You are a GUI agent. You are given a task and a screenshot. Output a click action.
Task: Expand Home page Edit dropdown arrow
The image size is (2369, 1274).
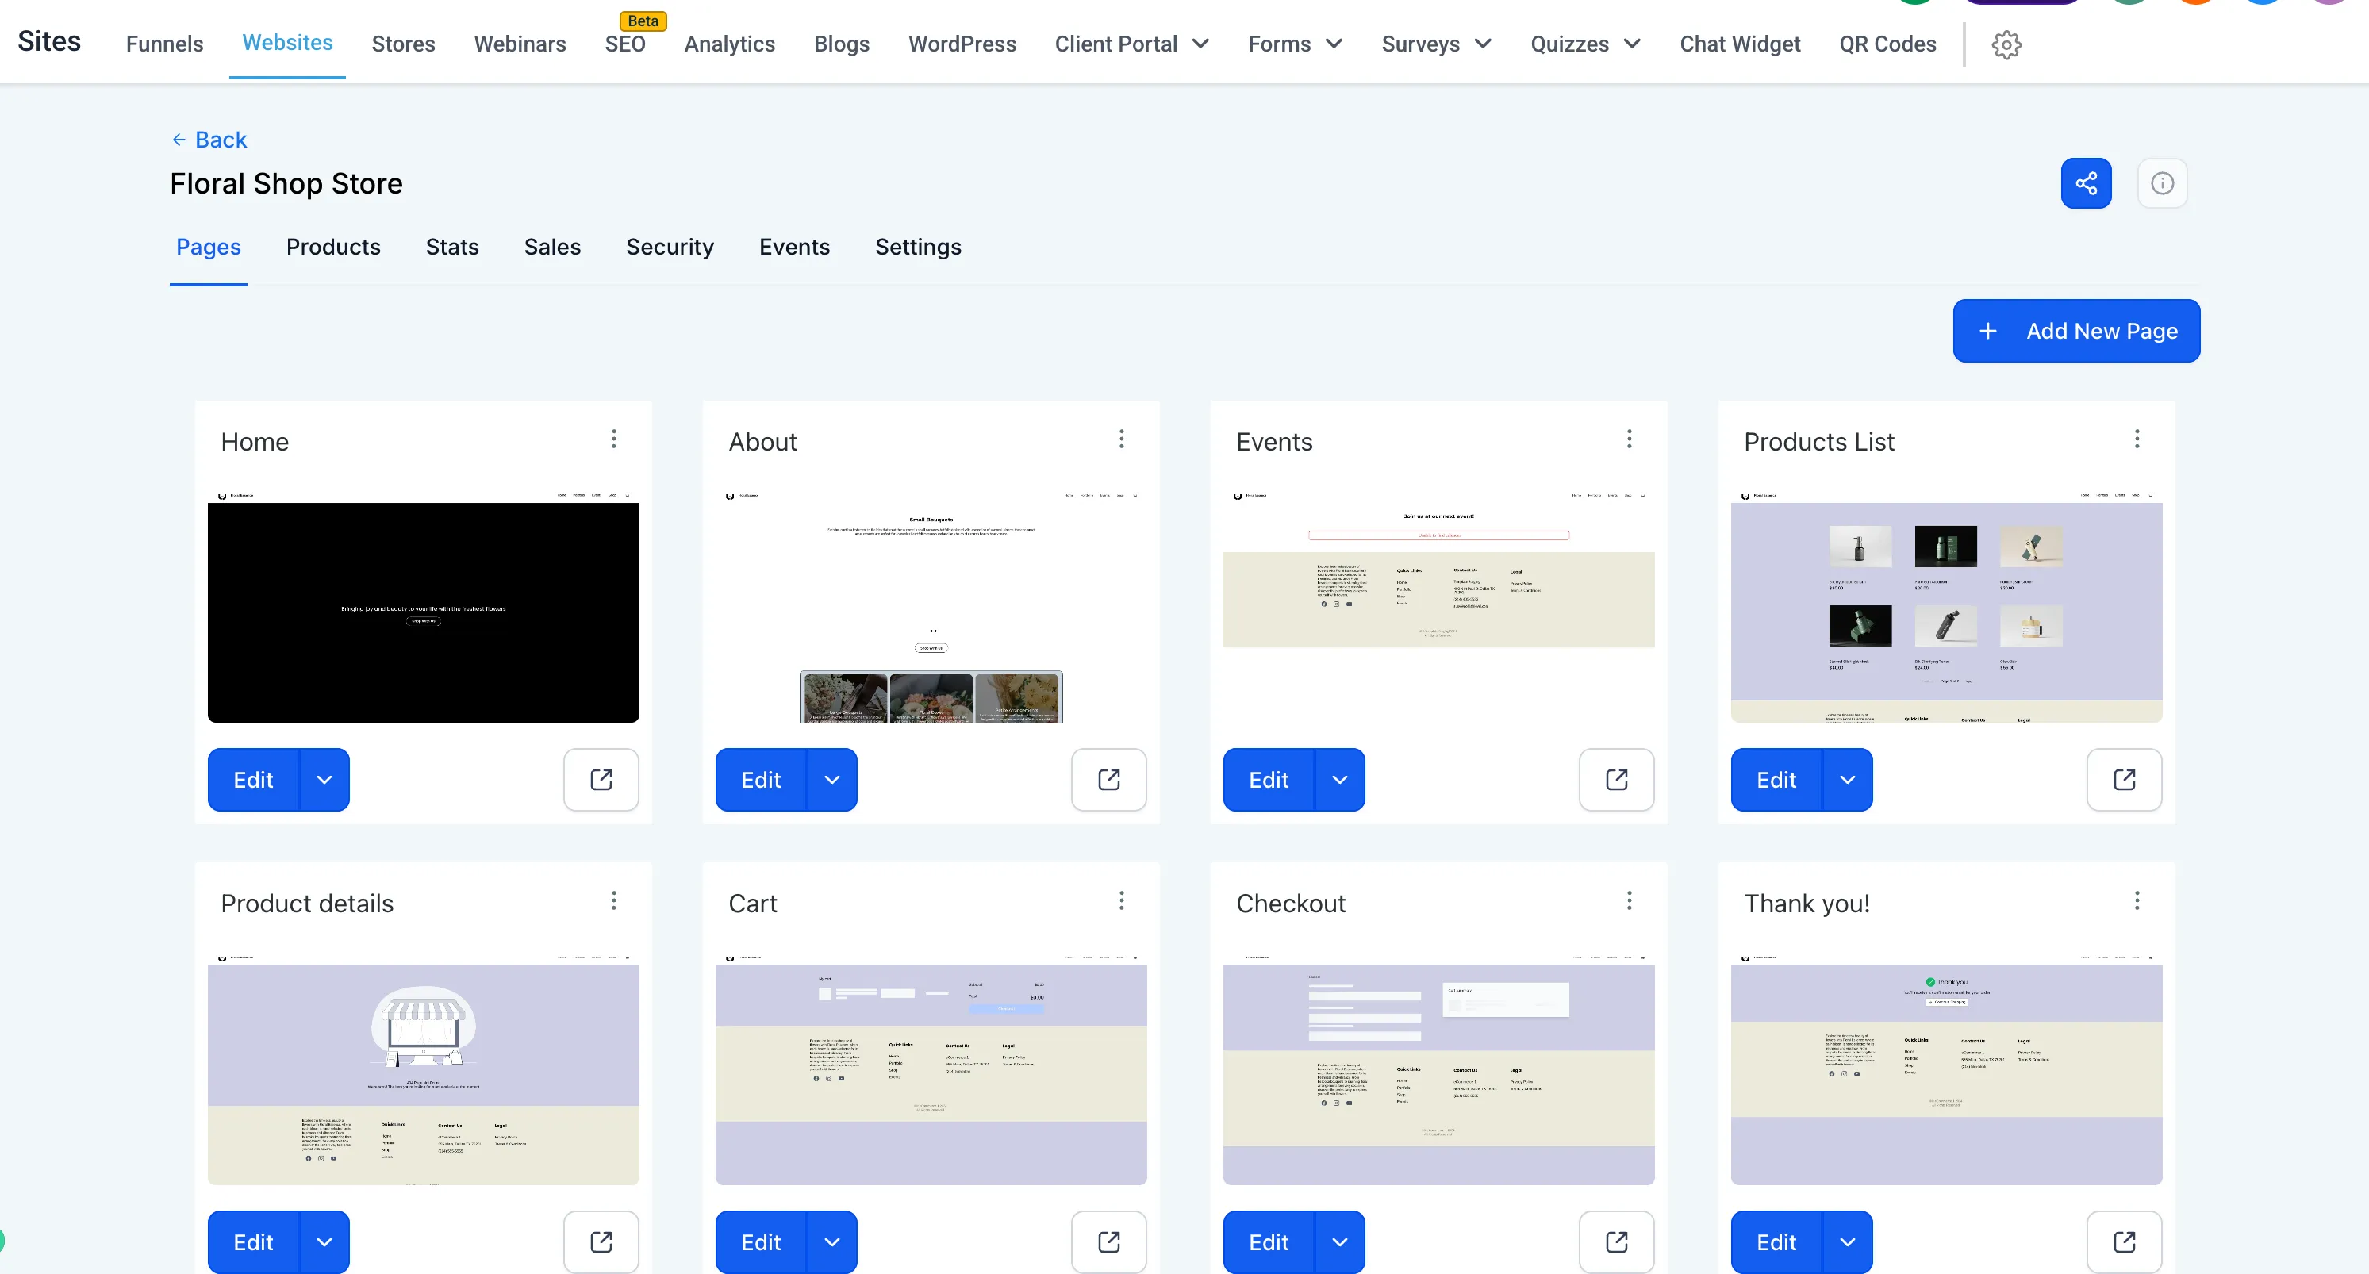pyautogui.click(x=324, y=779)
